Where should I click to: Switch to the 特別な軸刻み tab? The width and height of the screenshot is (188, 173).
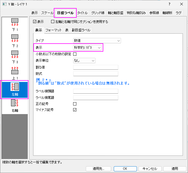(136, 13)
